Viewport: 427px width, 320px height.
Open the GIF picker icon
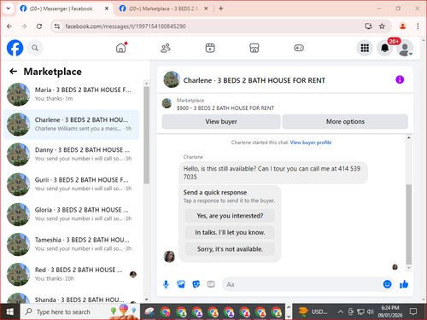point(211,284)
